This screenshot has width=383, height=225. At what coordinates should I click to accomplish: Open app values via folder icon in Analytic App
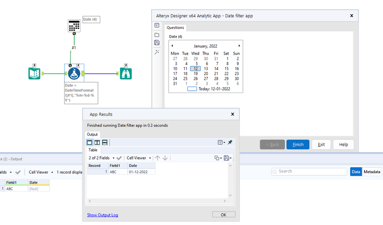click(x=157, y=35)
